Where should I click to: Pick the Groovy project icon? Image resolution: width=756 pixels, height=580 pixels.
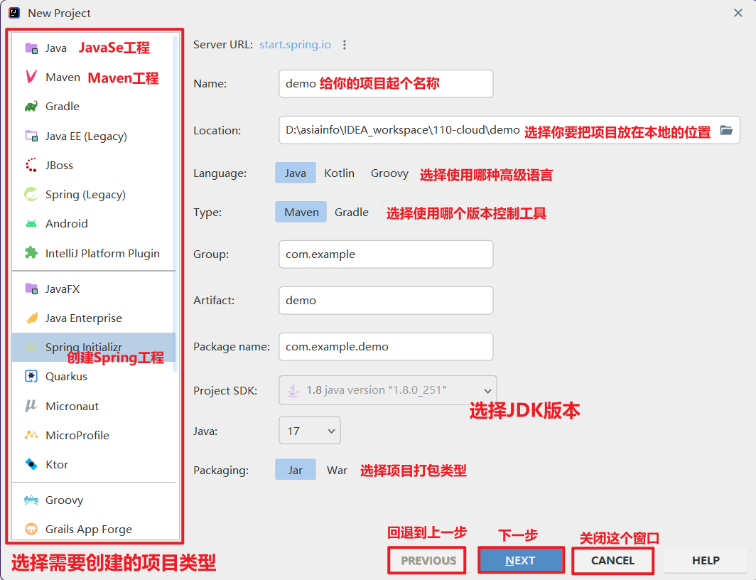coord(31,500)
